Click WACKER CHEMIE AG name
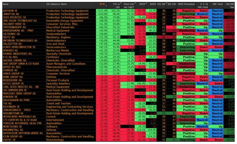The height and width of the screenshot is (144, 237). click(15, 60)
